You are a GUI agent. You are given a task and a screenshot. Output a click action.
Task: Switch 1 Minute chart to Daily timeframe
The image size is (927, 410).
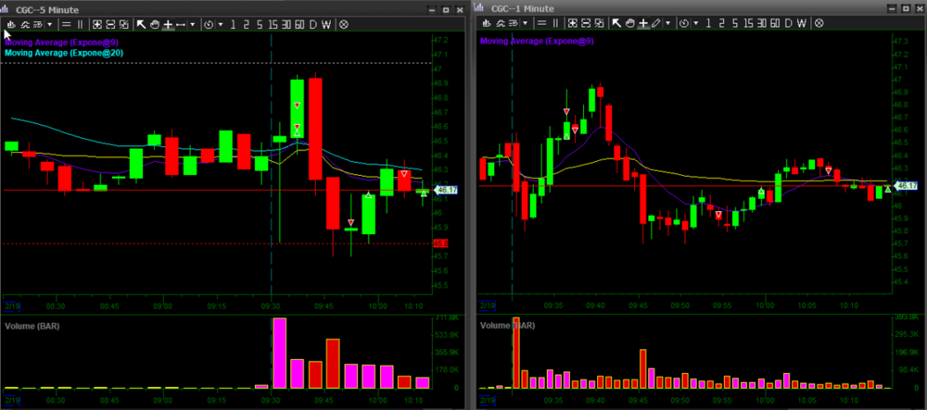[x=787, y=23]
